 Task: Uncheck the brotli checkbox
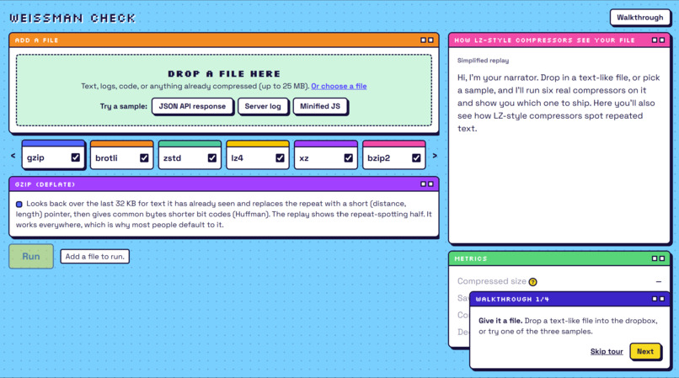[x=144, y=157]
